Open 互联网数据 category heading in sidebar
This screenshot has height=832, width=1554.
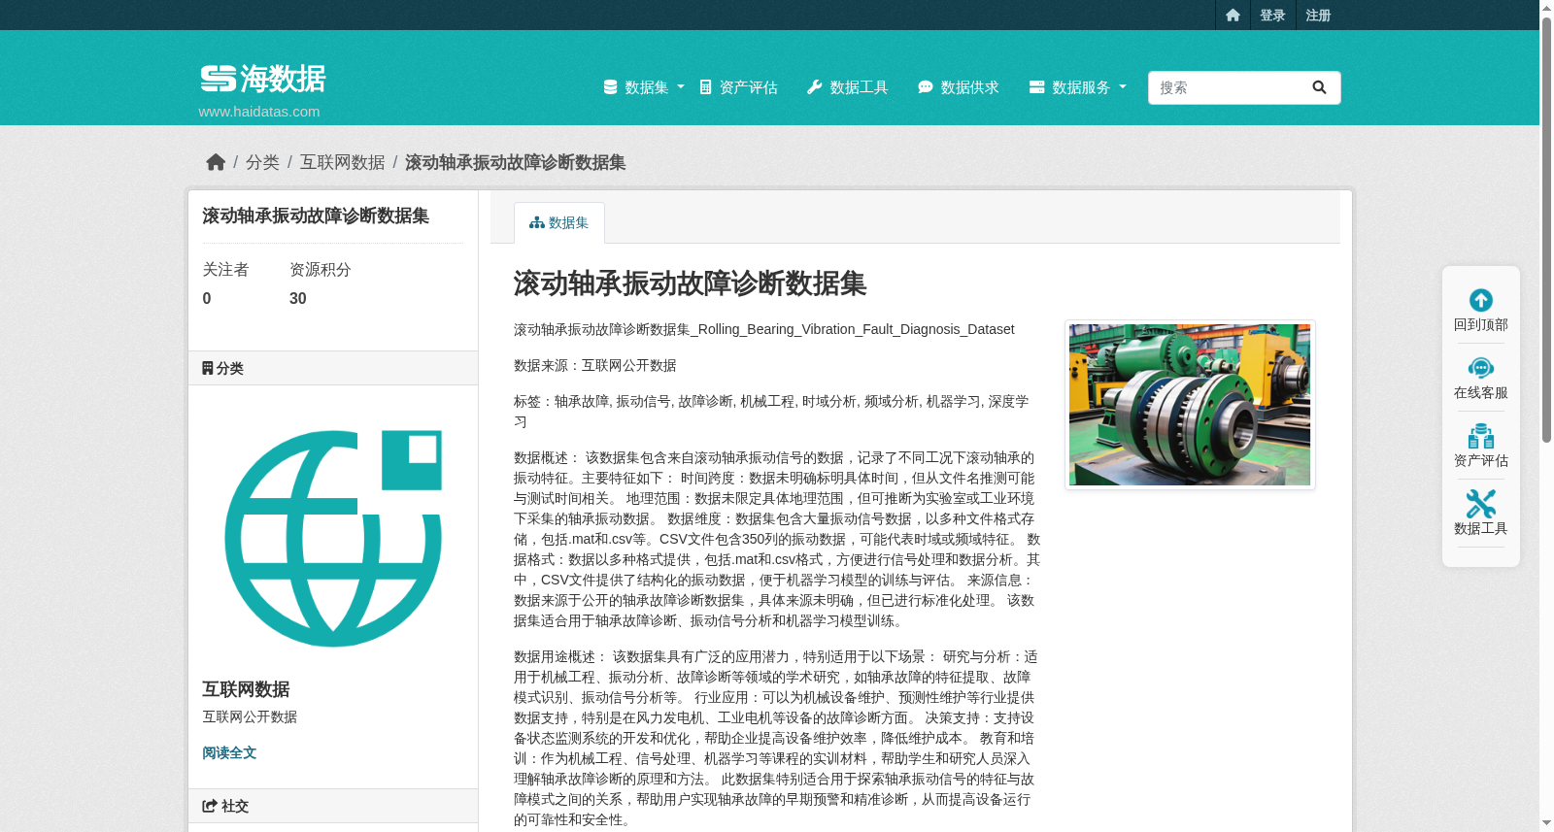click(246, 689)
